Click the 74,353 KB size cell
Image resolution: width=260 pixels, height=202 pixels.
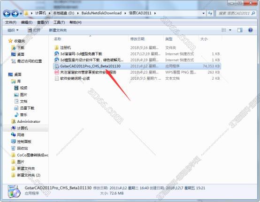coord(211,66)
